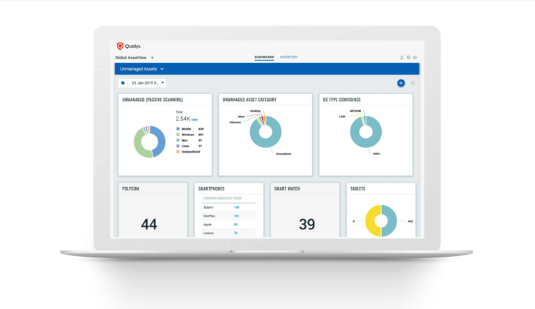This screenshot has width=535, height=309.
Task: Open the mail envelope icon
Action: pos(415,57)
